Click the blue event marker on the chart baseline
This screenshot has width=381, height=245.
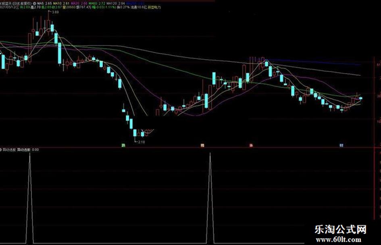tap(341, 146)
